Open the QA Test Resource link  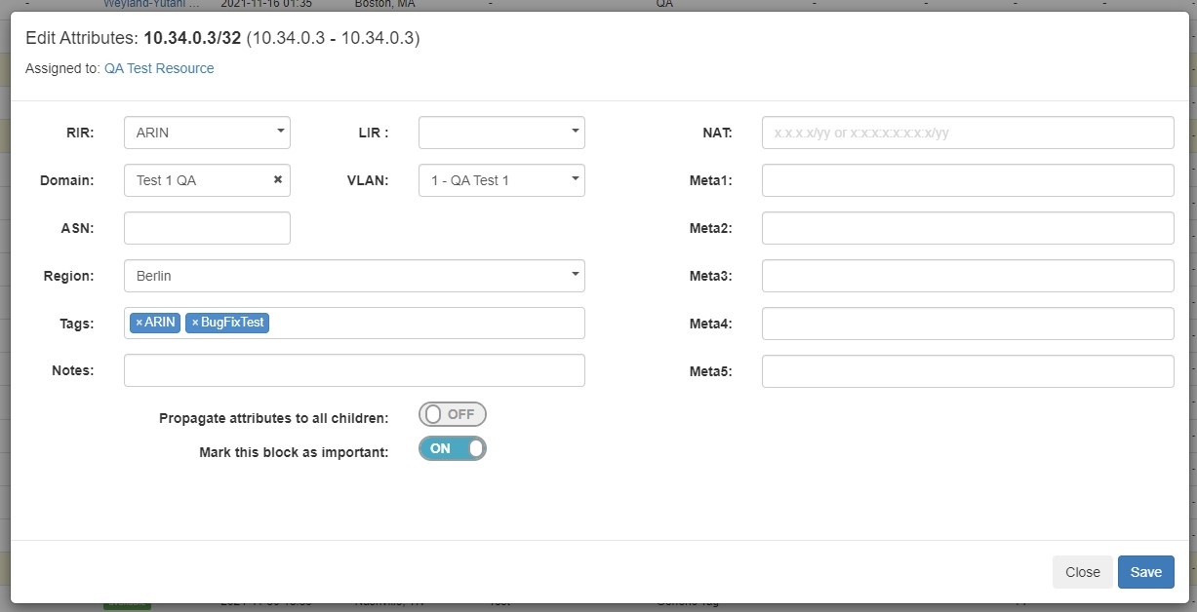coord(159,68)
